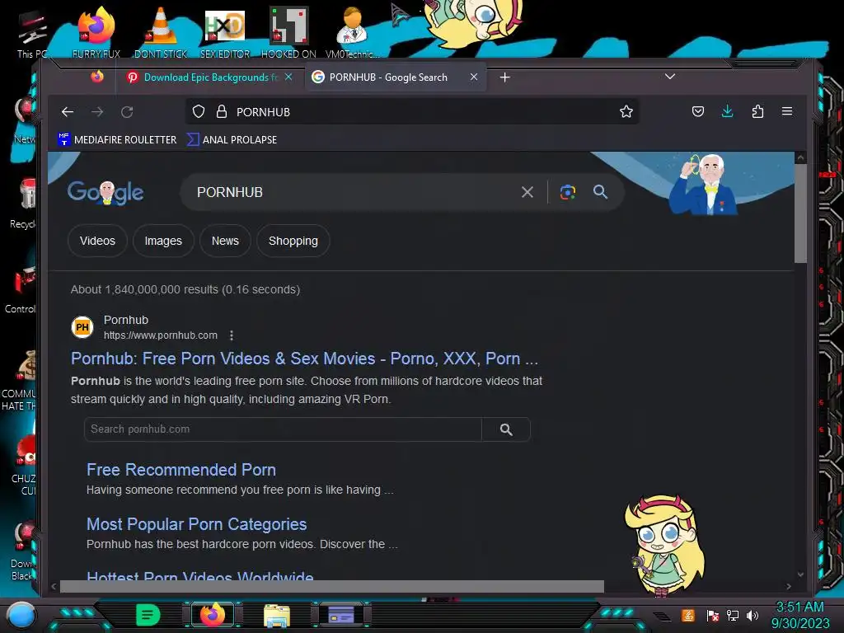Bookmark this page with the star icon
844x633 pixels.
pos(626,112)
